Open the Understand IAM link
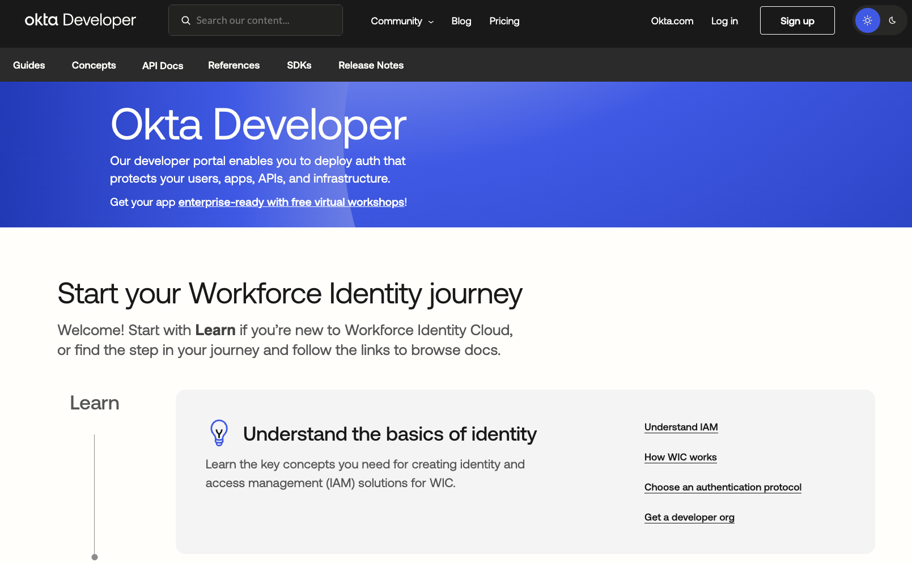The width and height of the screenshot is (912, 562). point(681,427)
